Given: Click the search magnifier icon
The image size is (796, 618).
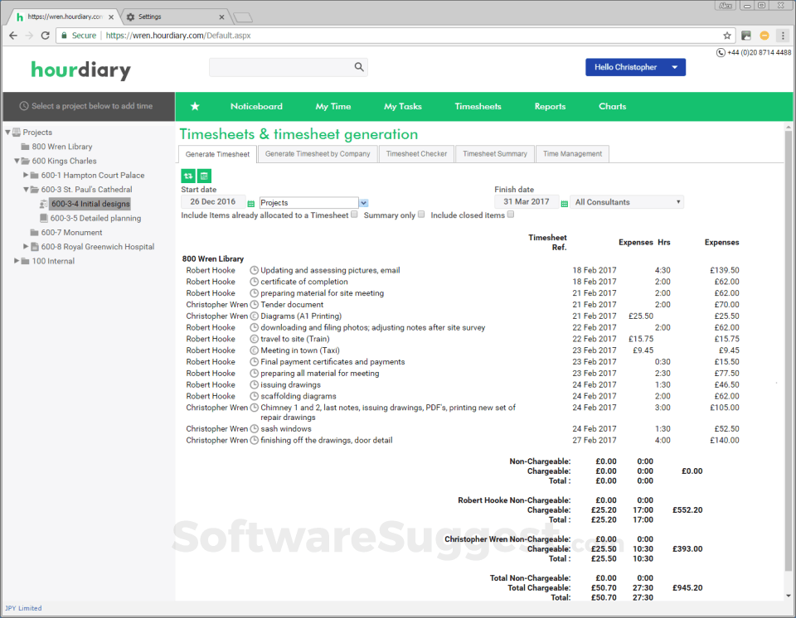Looking at the screenshot, I should pos(359,67).
